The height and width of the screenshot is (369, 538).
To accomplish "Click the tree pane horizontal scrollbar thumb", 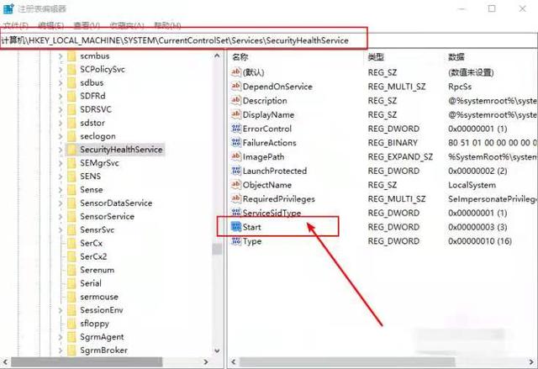I will [x=87, y=361].
